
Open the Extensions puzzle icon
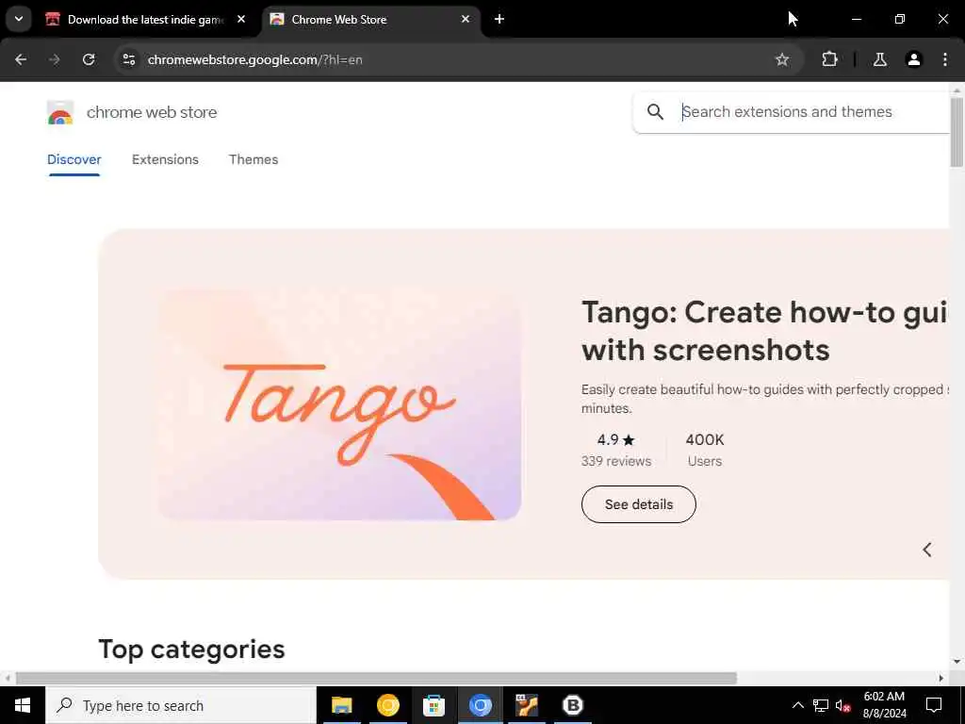[829, 59]
